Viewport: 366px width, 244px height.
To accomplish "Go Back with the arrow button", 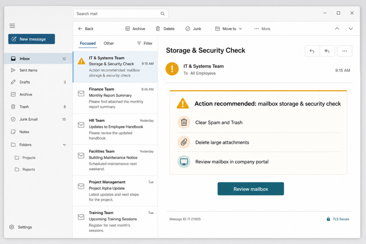I will [x=86, y=29].
